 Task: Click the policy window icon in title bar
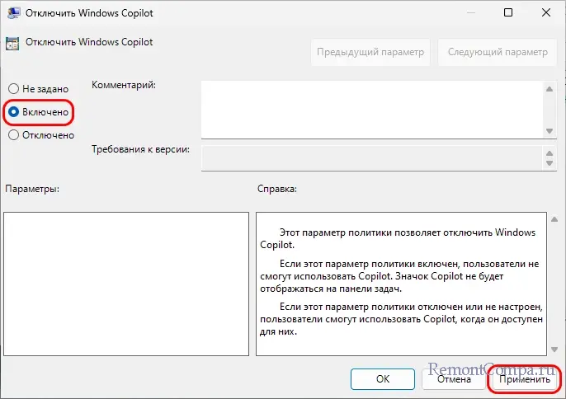point(12,12)
